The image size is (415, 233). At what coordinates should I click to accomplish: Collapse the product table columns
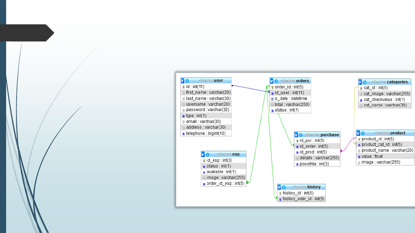[358, 133]
